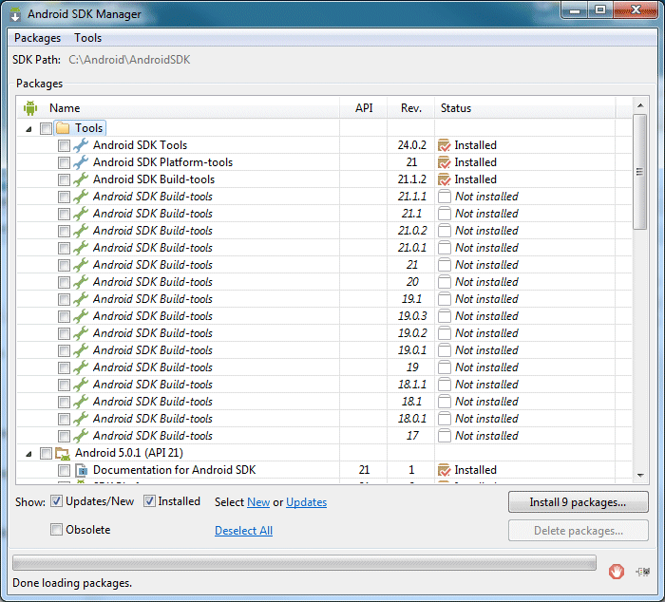Select New packages link

click(258, 502)
